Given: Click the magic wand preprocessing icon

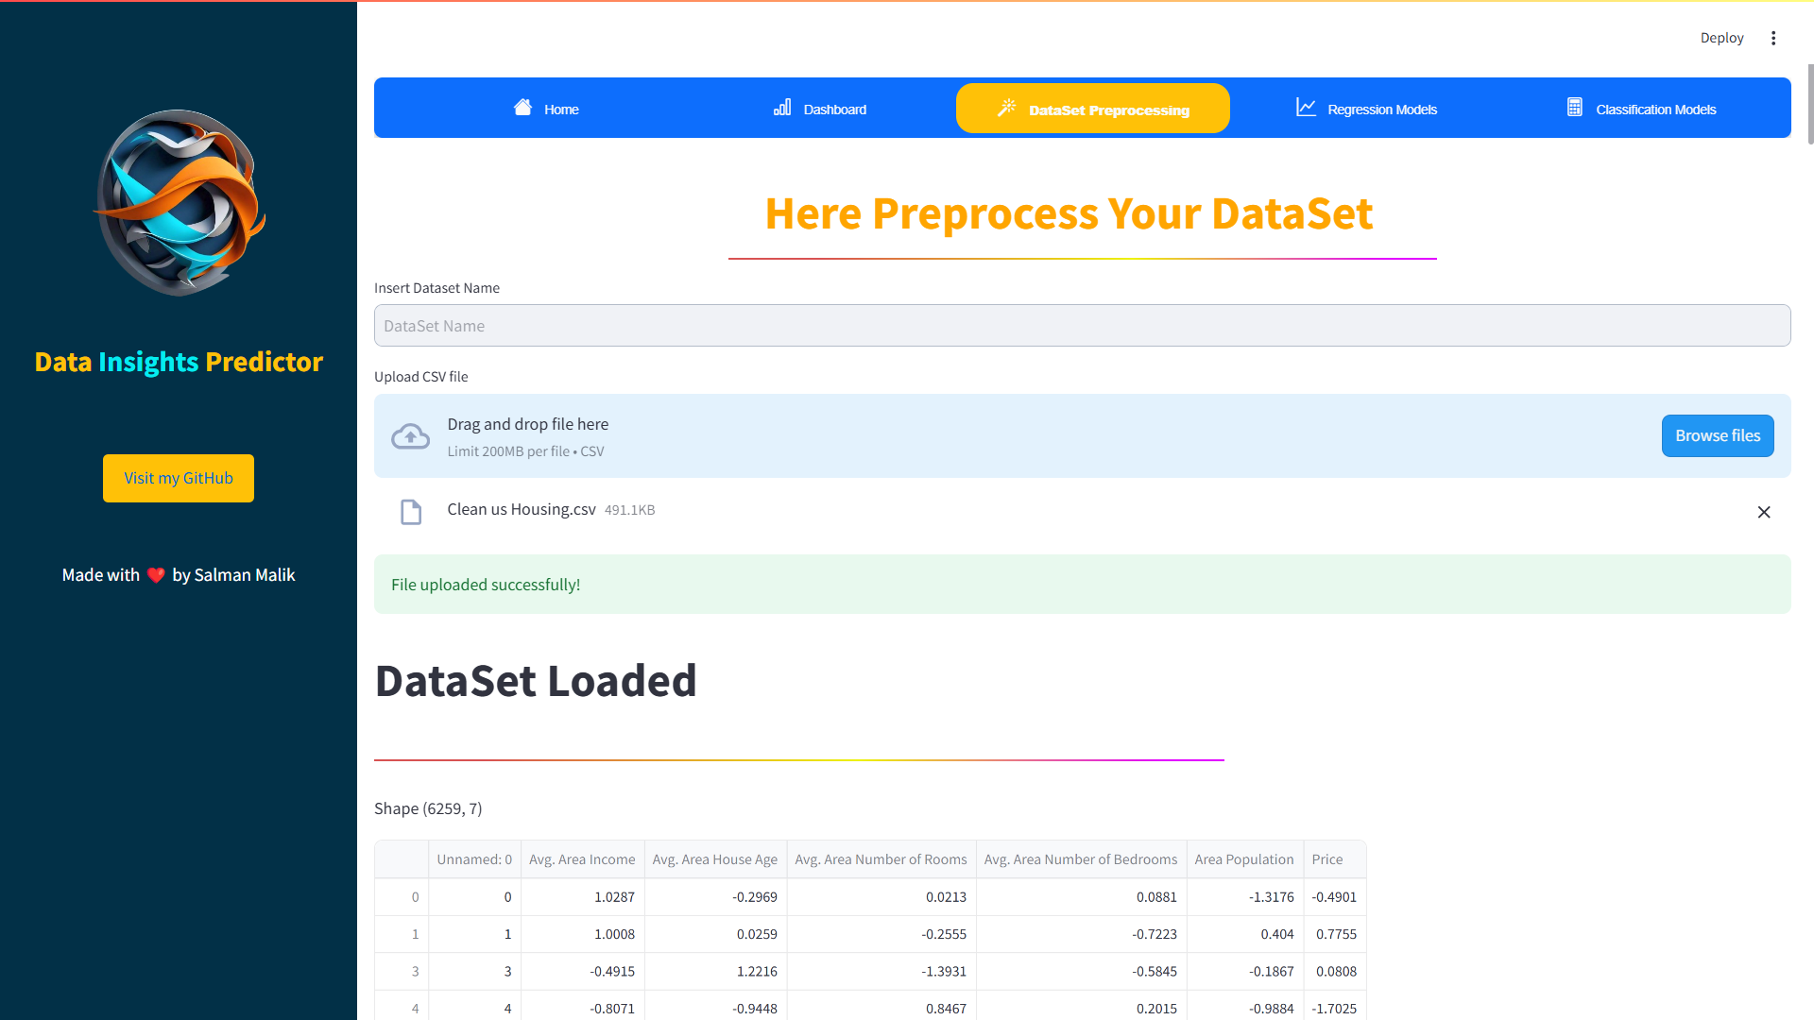Looking at the screenshot, I should coord(1007,109).
